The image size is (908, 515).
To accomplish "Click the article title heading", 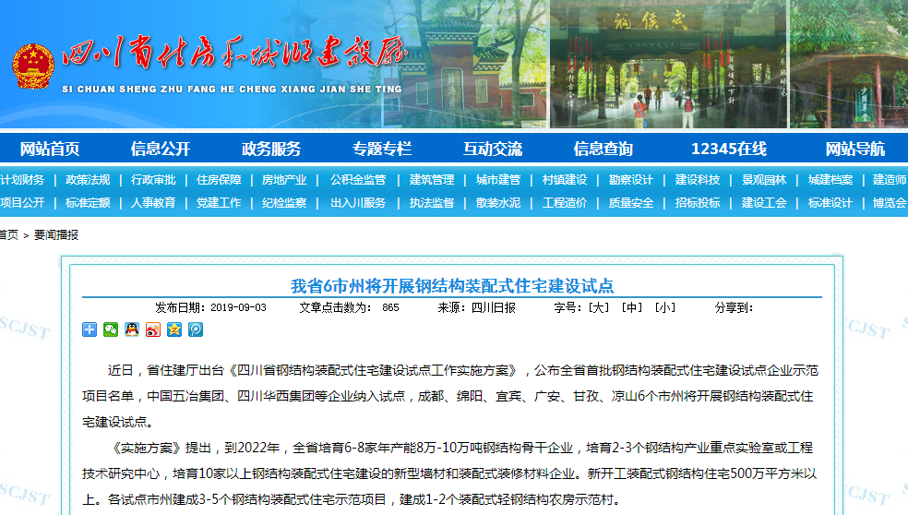I will 452,285.
